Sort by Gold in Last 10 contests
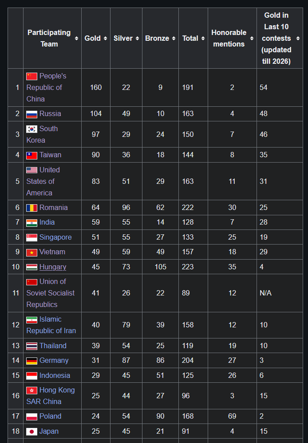 click(x=298, y=39)
